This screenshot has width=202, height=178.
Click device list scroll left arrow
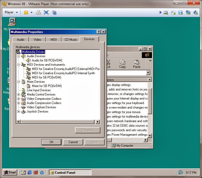pos(18,122)
